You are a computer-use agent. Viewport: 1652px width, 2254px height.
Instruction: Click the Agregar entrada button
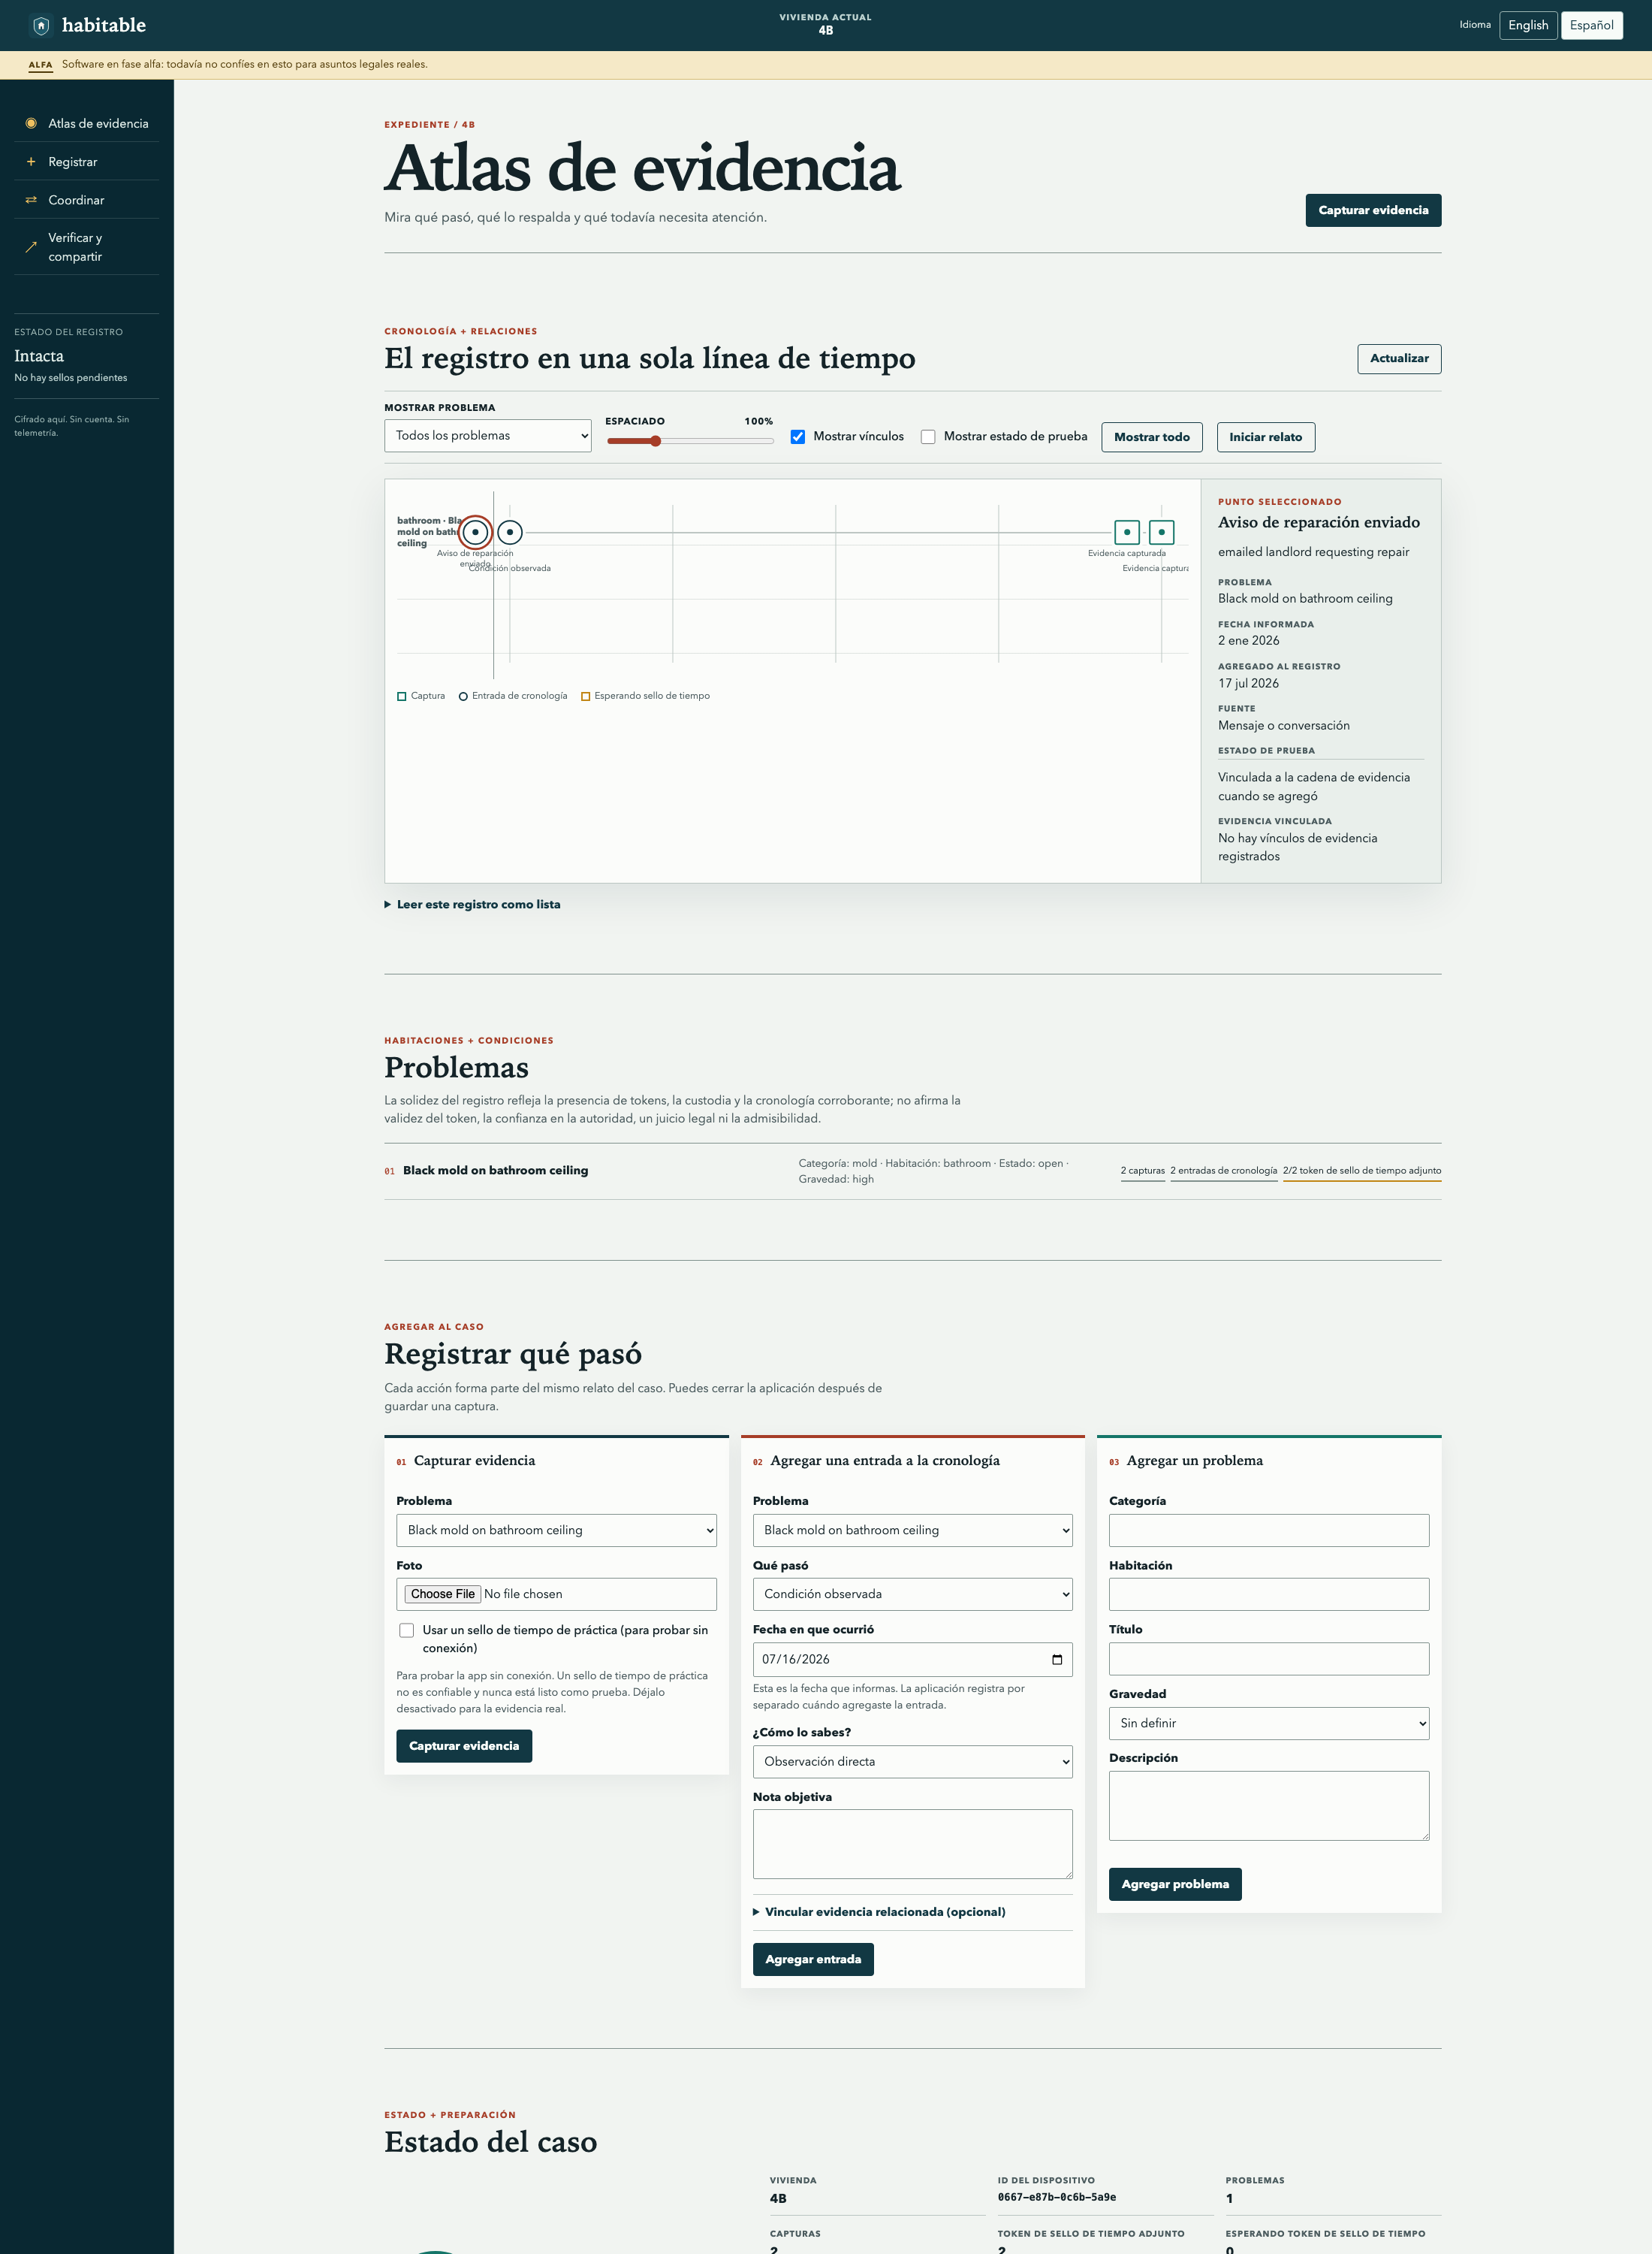click(813, 1960)
